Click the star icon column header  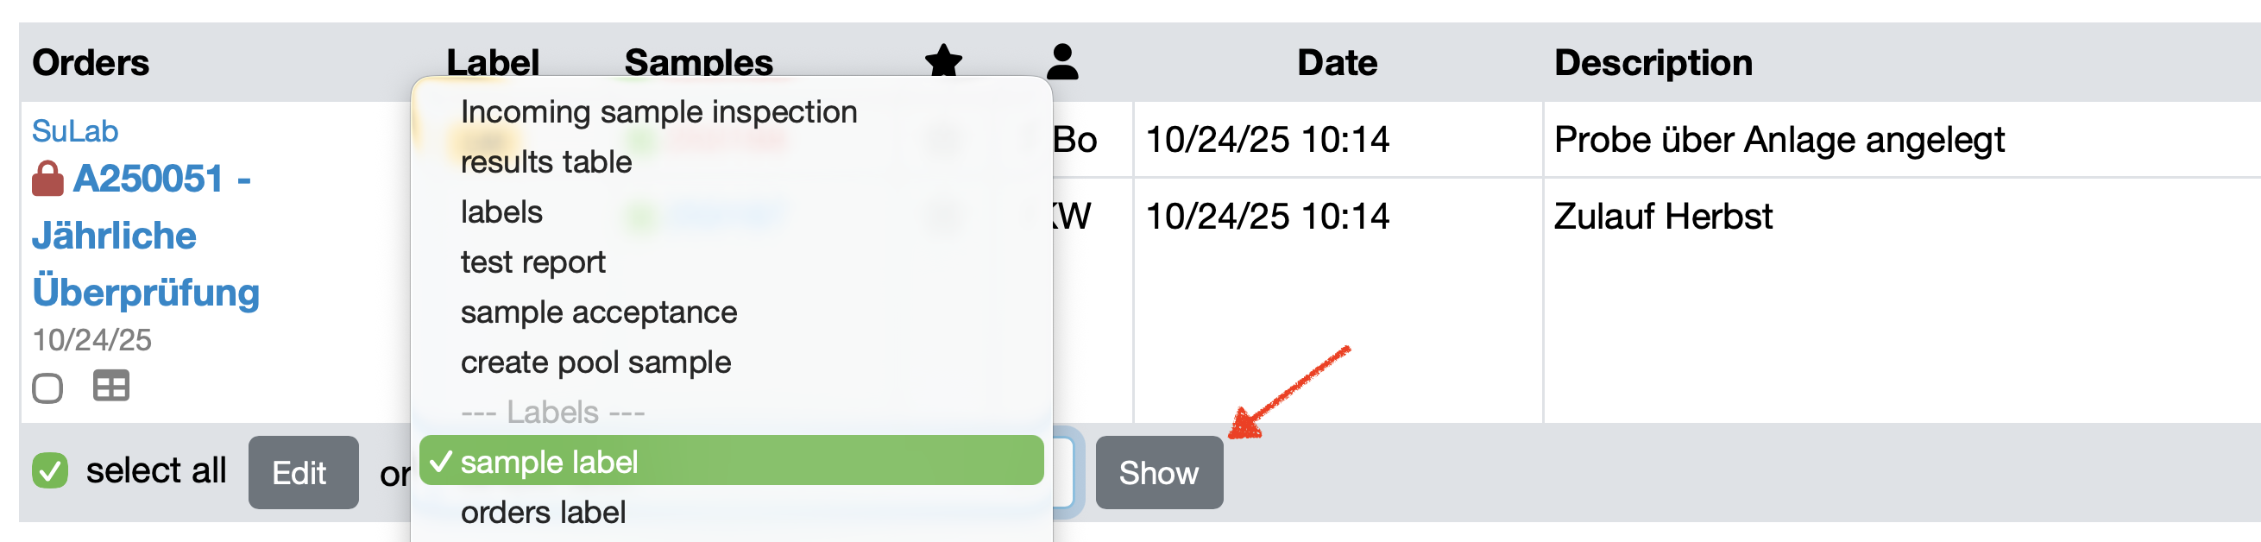[943, 60]
